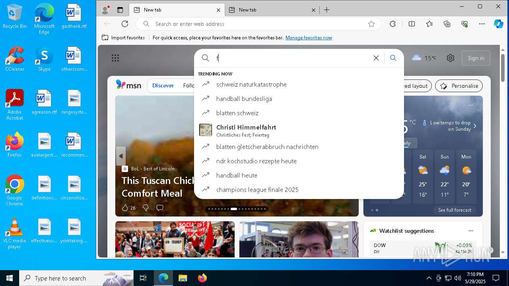The height and width of the screenshot is (286, 509).
Task: Open Firefox from taskbar
Action: point(202,278)
